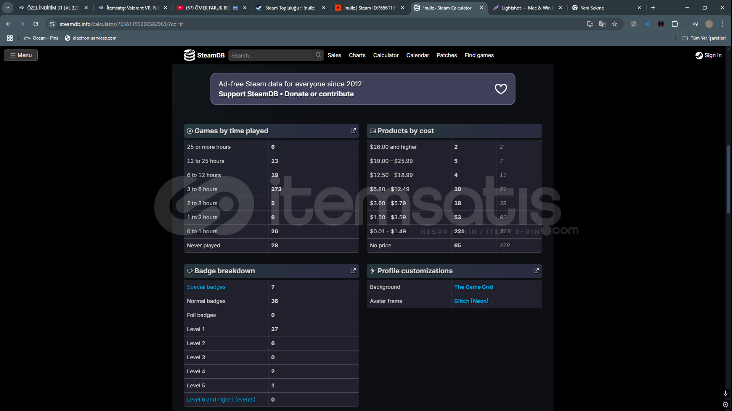Bookmark this page with star icon

(615, 24)
